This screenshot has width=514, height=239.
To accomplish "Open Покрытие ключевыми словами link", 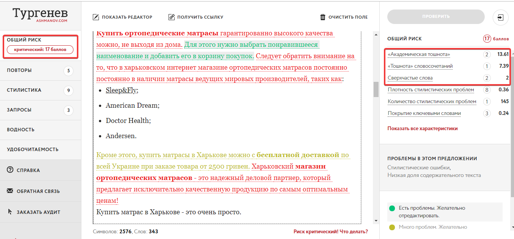I will point(424,113).
